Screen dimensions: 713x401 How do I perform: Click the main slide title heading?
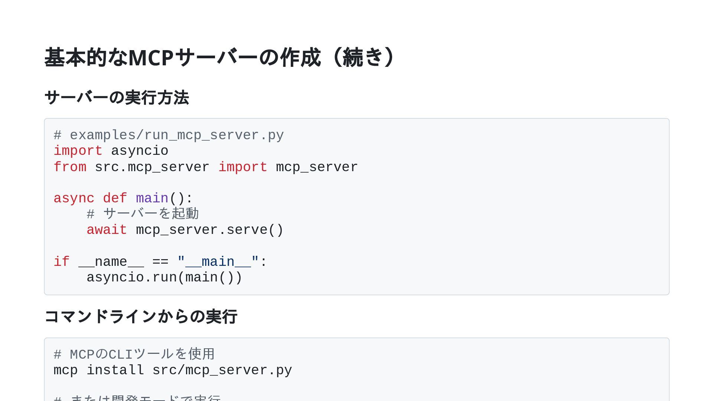(x=220, y=58)
